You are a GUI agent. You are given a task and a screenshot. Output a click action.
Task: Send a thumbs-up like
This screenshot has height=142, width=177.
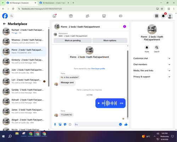pos(126,124)
